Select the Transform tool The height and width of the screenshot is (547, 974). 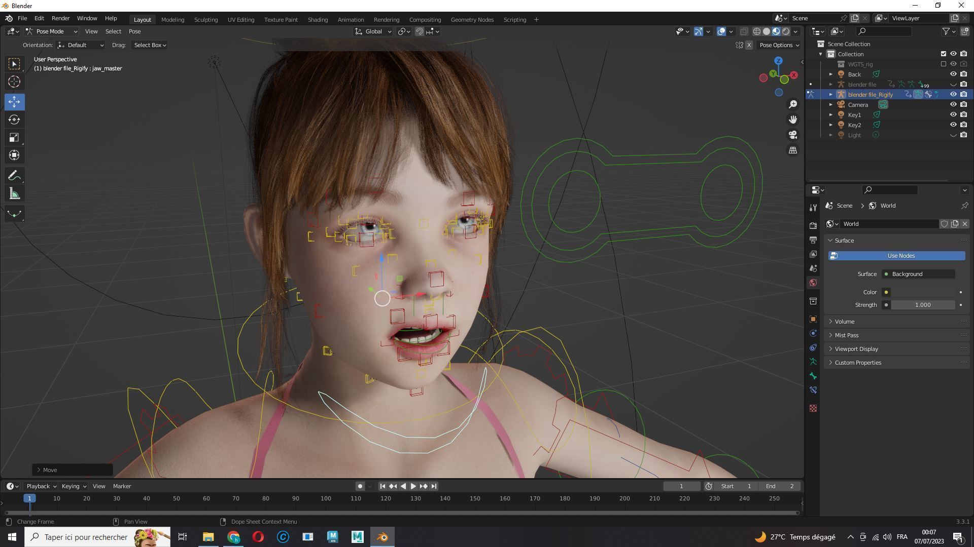click(x=14, y=155)
